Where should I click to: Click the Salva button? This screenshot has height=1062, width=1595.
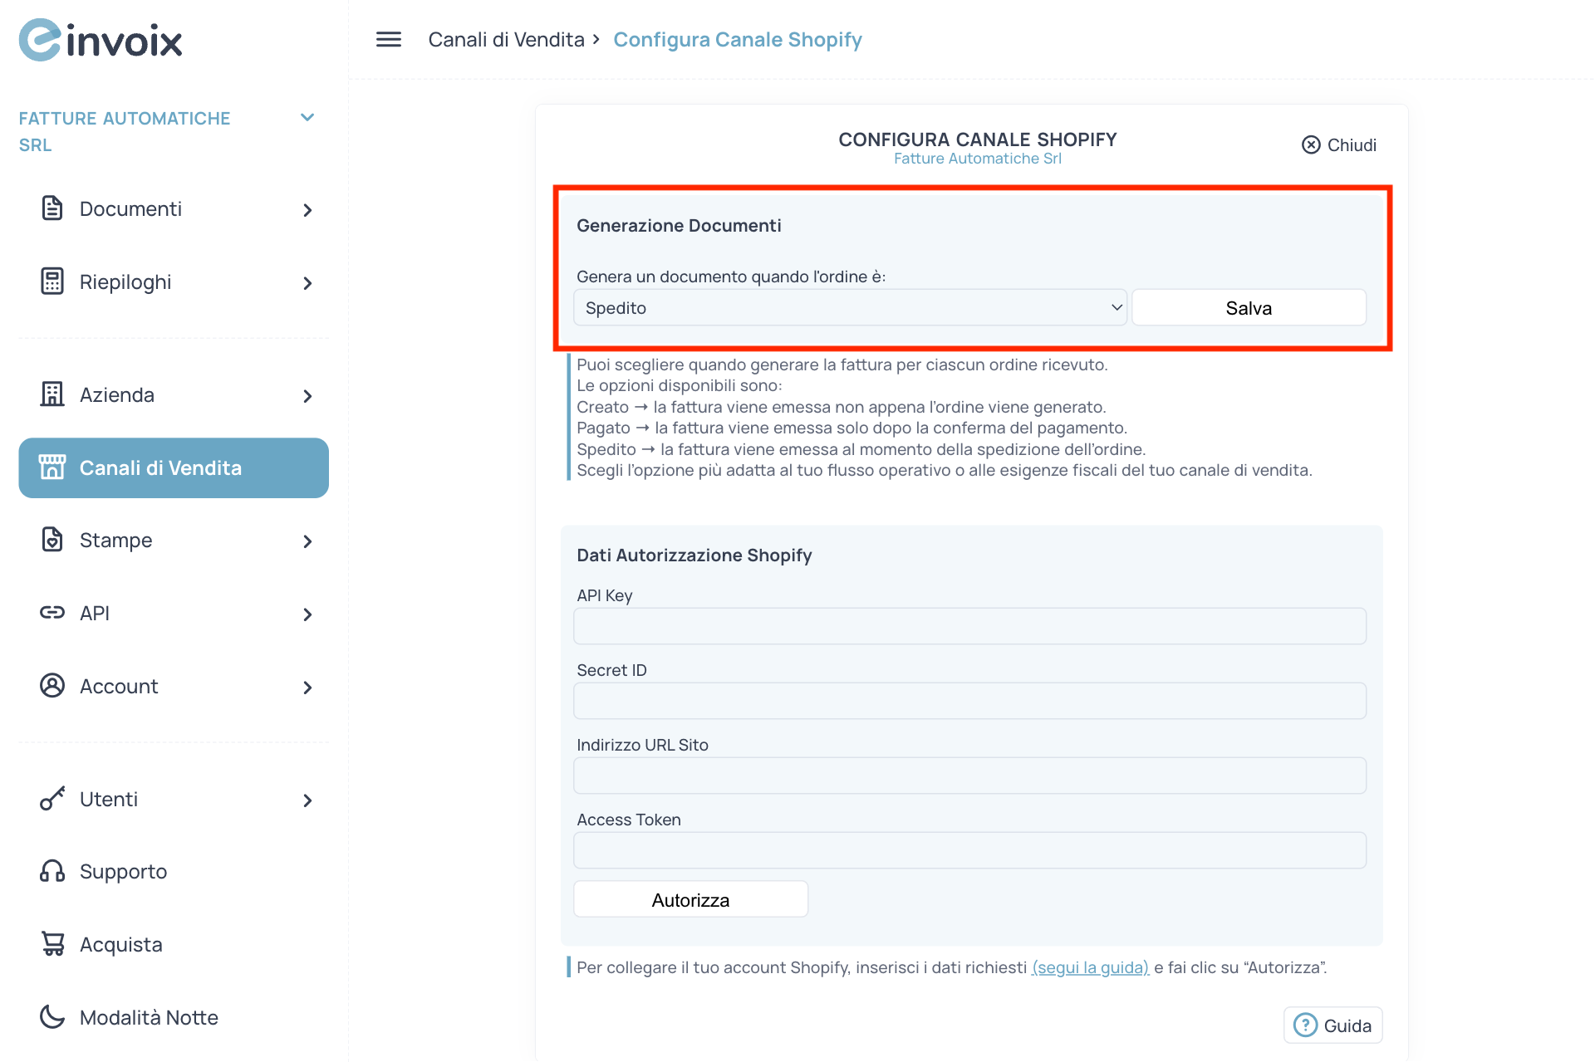point(1248,307)
